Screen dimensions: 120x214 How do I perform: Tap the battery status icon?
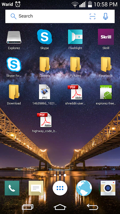[90, 4]
